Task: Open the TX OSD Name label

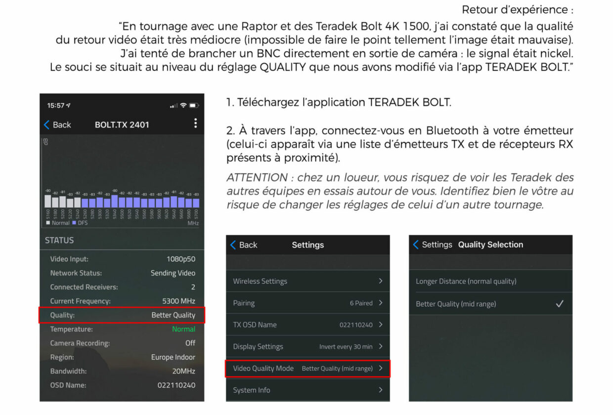Action: 255,325
